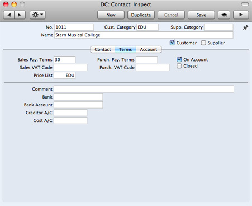The width and height of the screenshot is (252, 206).
Task: Click the Sales Pay. Terms field
Action: click(x=65, y=59)
